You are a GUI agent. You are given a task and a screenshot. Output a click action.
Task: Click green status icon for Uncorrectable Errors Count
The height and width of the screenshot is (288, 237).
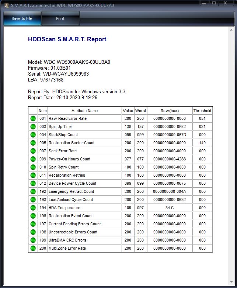[33, 232]
